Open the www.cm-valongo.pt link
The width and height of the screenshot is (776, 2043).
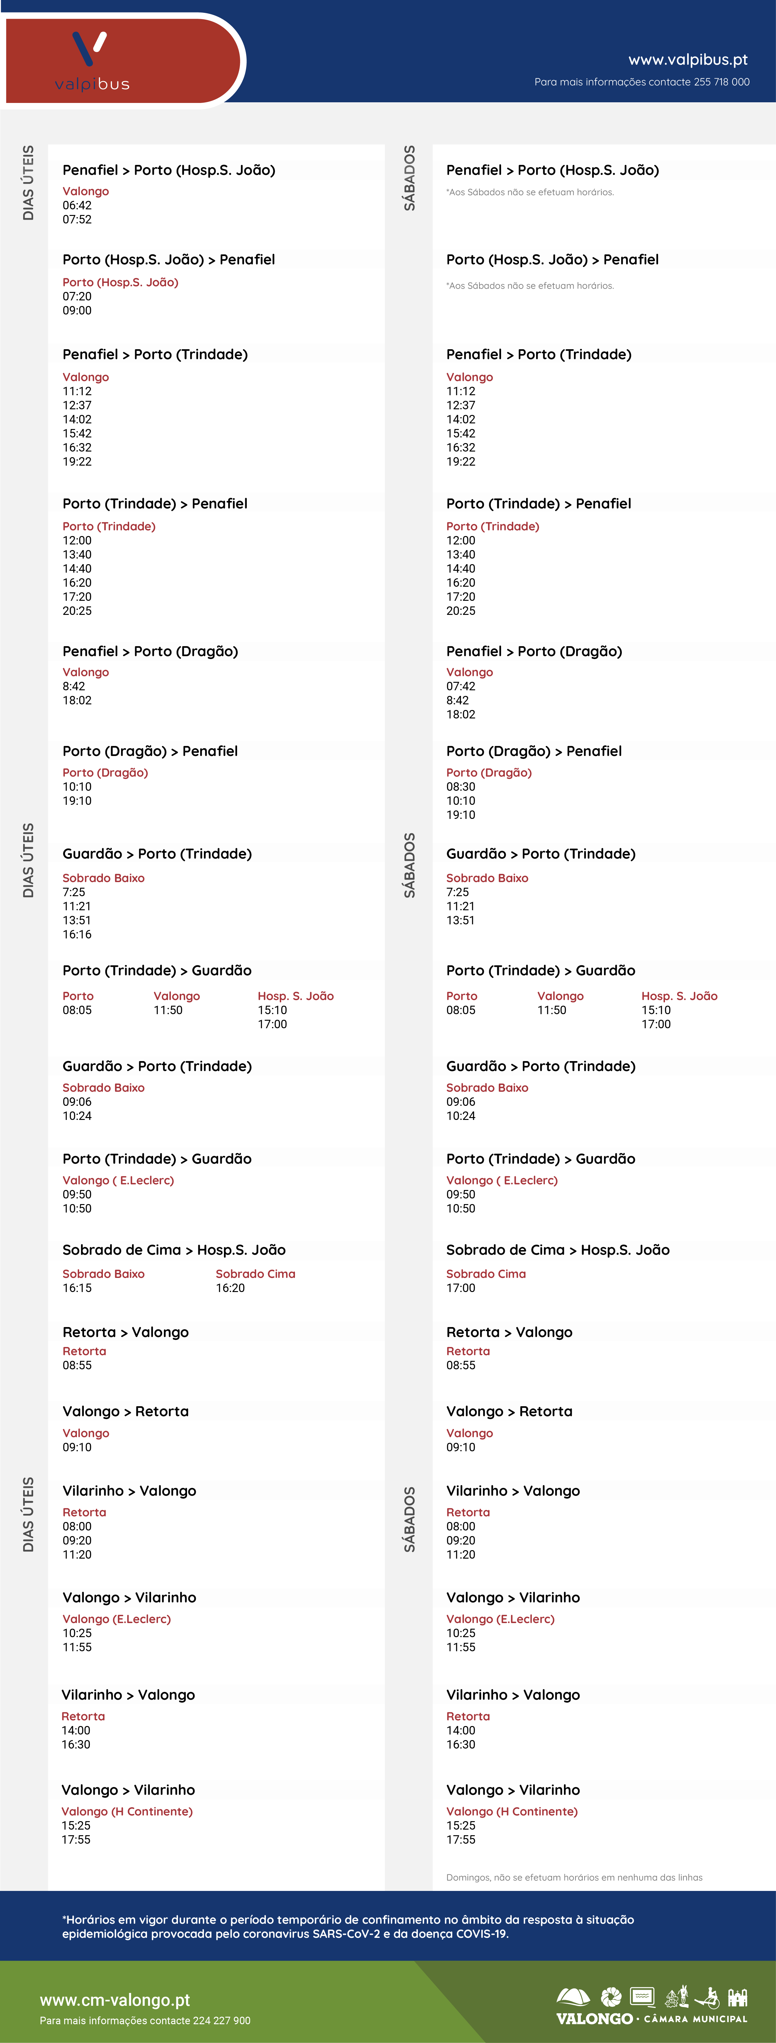pyautogui.click(x=115, y=2000)
